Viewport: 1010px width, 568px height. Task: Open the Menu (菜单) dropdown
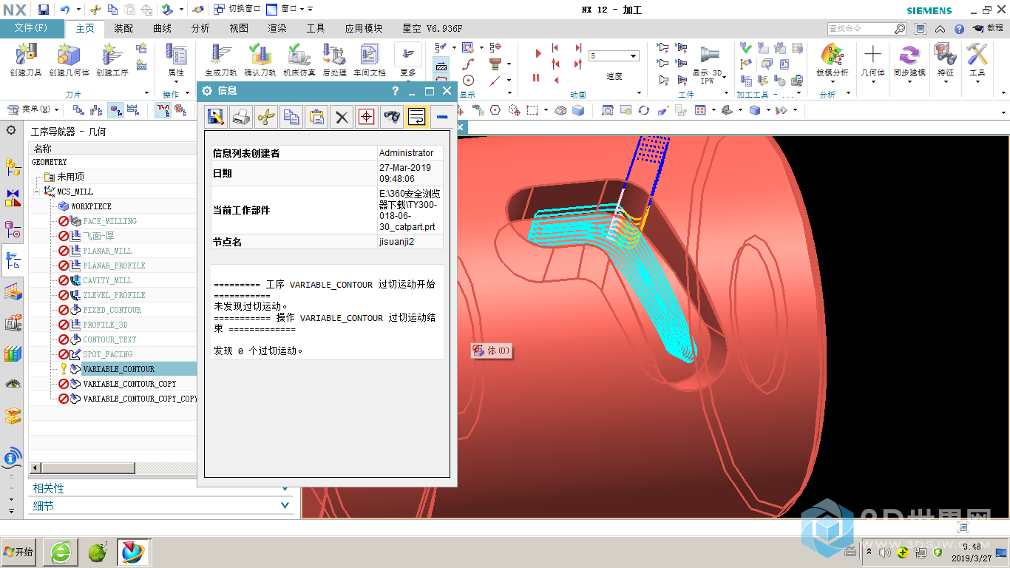[35, 109]
